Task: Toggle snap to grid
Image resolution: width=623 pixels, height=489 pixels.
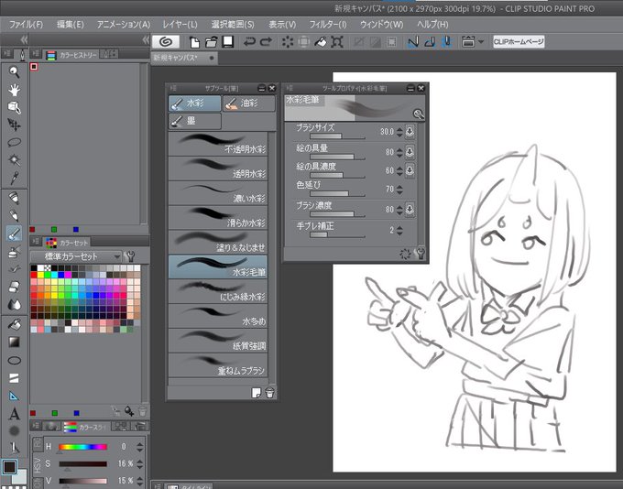Action: coord(446,42)
